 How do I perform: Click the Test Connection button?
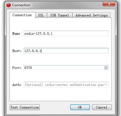click(x=25, y=107)
